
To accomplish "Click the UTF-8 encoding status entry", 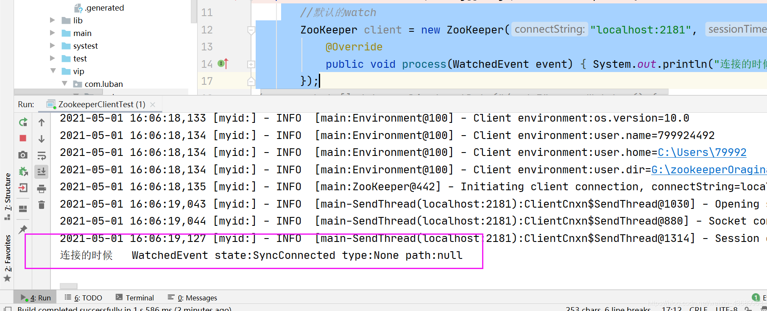I will pyautogui.click(x=726, y=309).
